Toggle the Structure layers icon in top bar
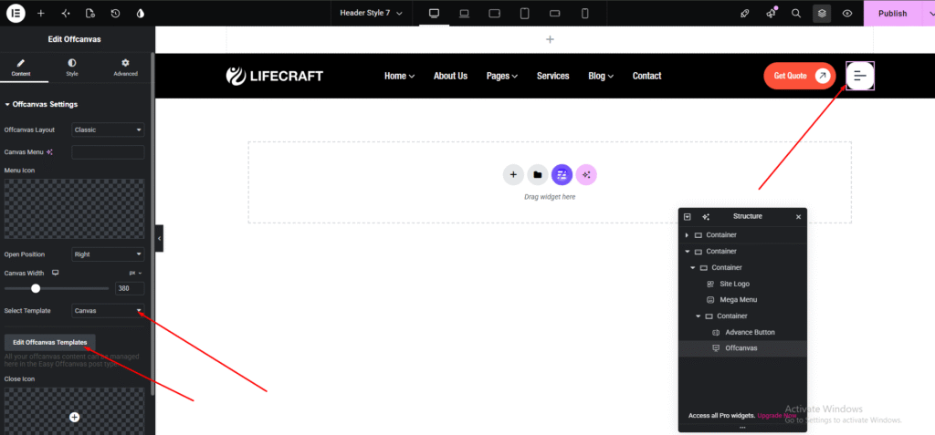The height and width of the screenshot is (435, 935). (x=822, y=13)
